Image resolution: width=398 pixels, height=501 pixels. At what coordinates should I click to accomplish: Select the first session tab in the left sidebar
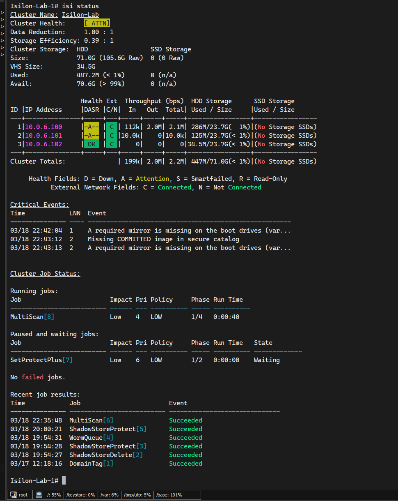point(3,13)
